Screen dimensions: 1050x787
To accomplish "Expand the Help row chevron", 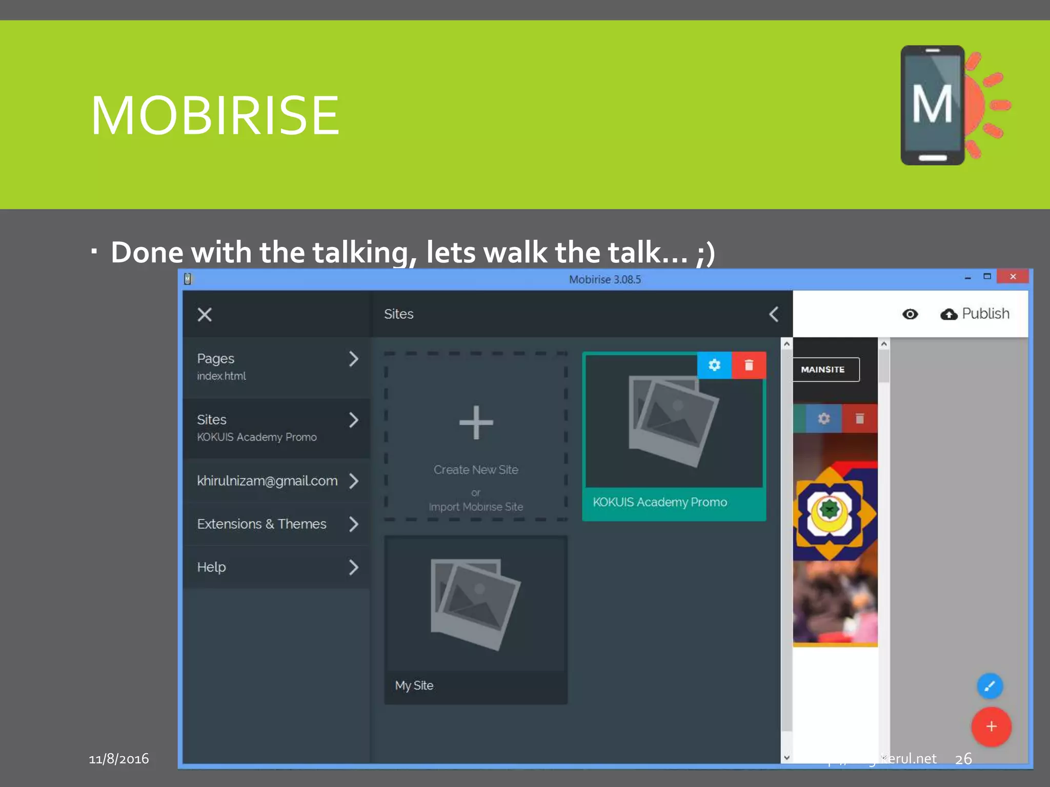I will tap(353, 567).
